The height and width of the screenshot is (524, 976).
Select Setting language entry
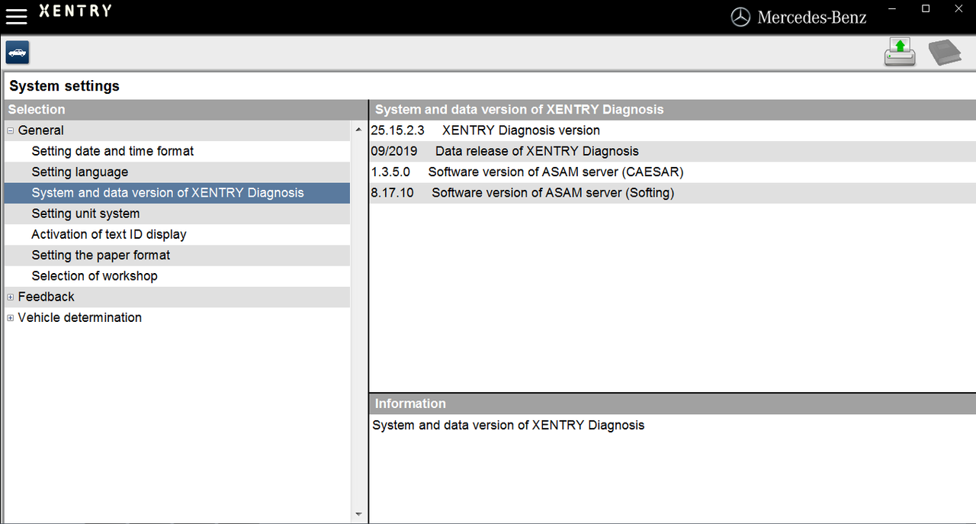coord(177,172)
